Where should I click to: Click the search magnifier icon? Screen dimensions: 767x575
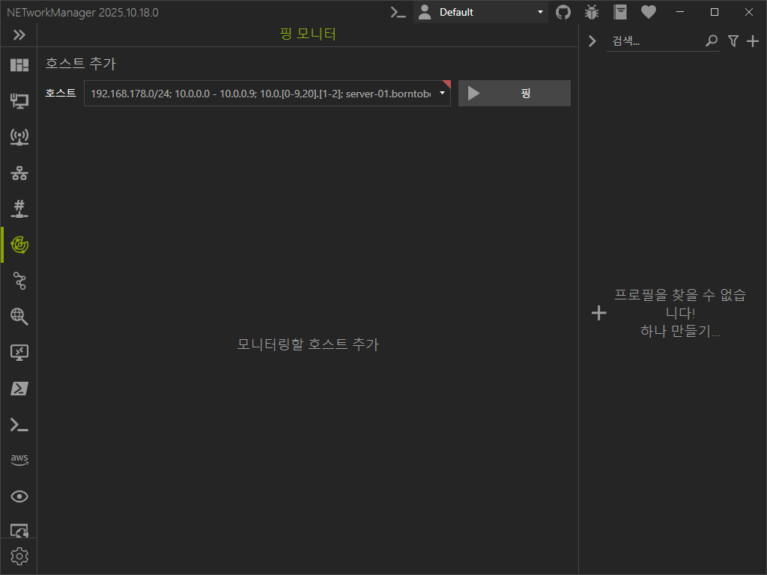[712, 41]
